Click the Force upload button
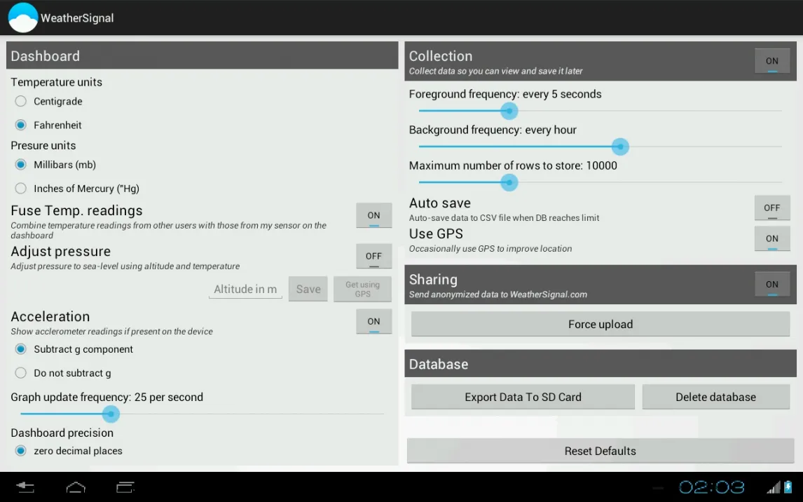Screen dimensions: 803x502 [x=600, y=325]
